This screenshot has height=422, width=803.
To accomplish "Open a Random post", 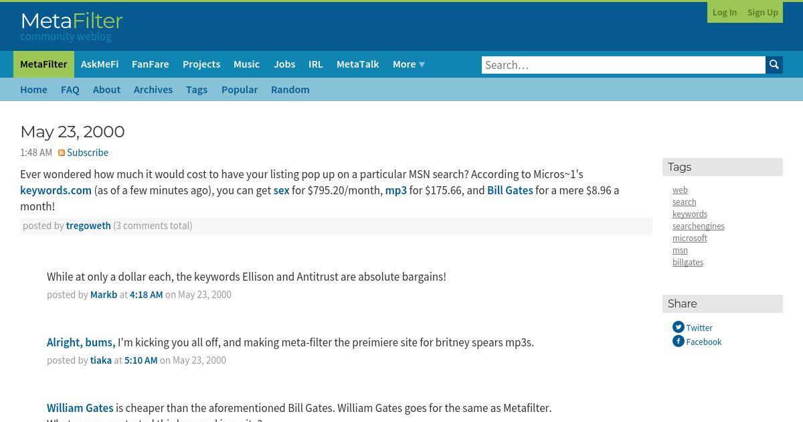I will (290, 90).
